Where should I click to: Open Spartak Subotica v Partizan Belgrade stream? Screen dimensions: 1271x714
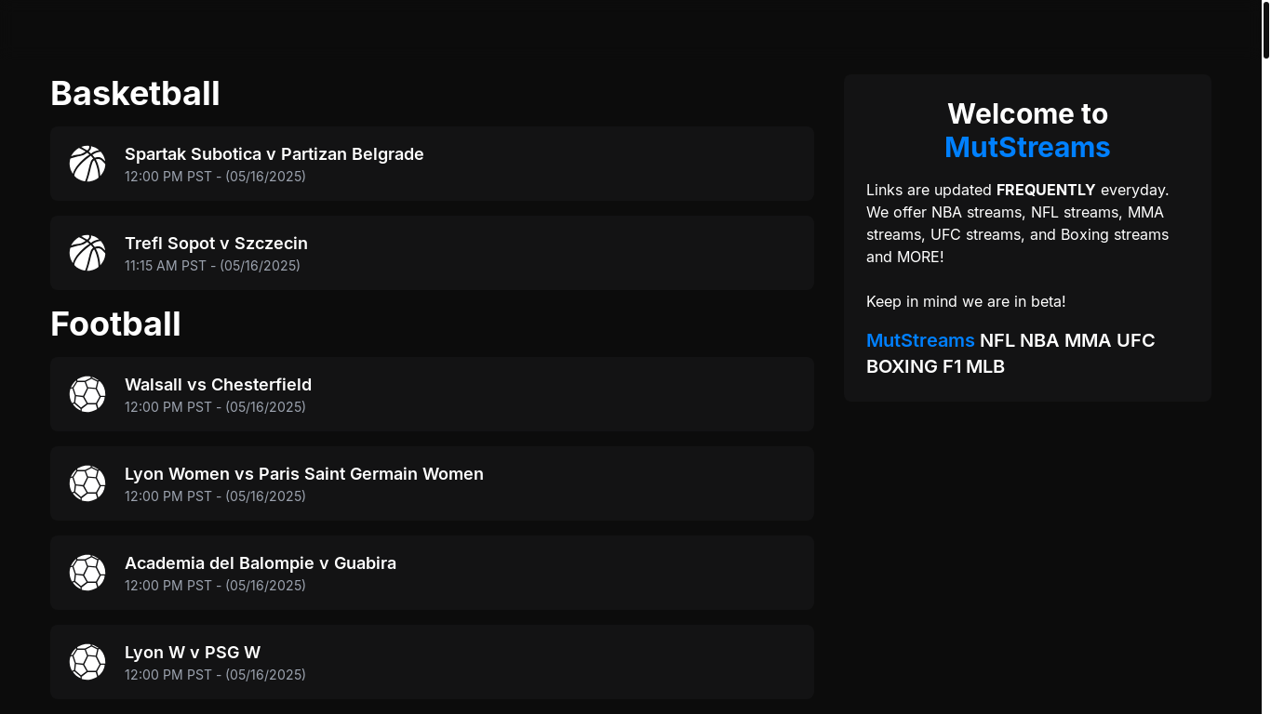point(432,164)
